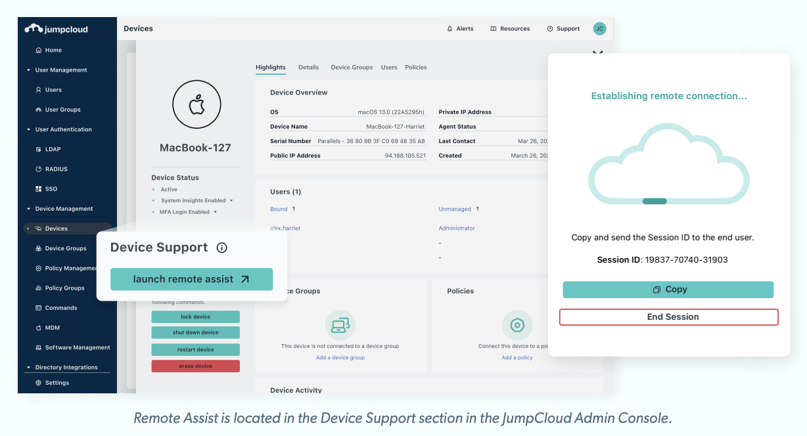Open the Device Groups tab
The image size is (807, 436).
[x=352, y=67]
